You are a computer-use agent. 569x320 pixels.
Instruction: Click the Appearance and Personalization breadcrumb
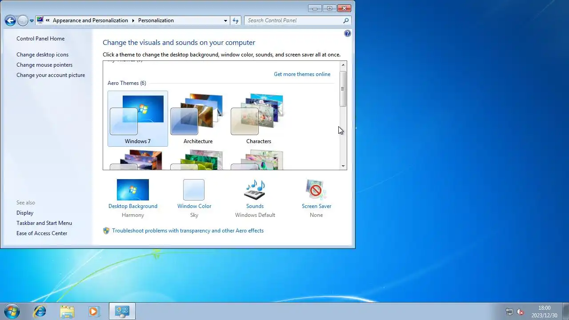click(90, 20)
